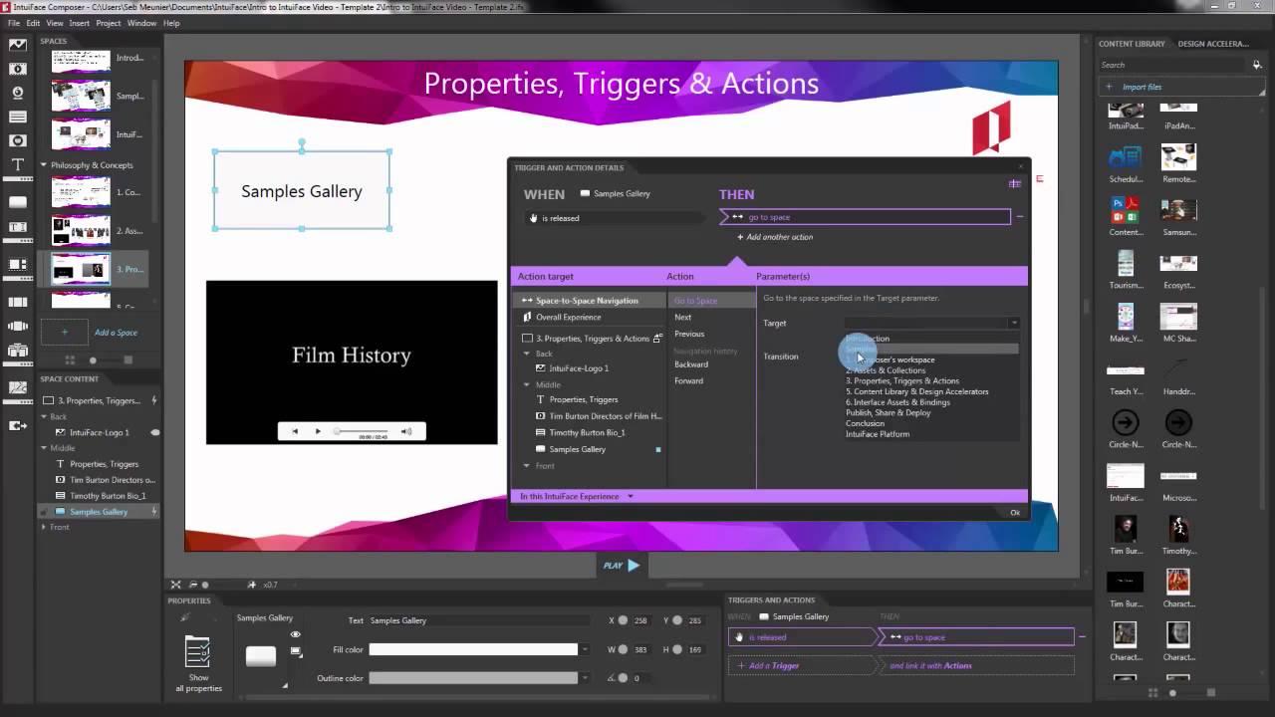Open the Insert menu
The image size is (1275, 717).
pos(79,23)
